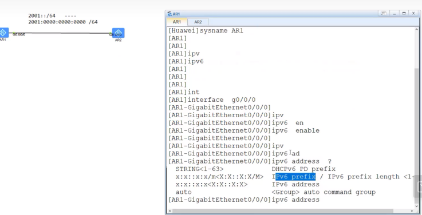Minimize the AR1 console window
Image resolution: width=422 pixels, height=215 pixels.
coord(395,13)
